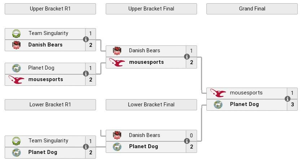Click Danish Bears name in Lower Bracket Final
Image resolution: width=306 pixels, height=159 pixels.
coord(144,135)
